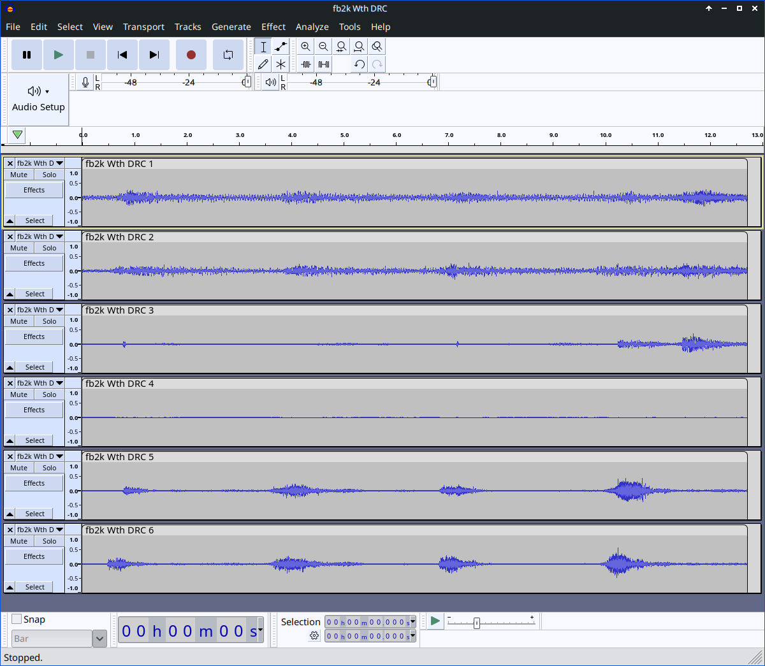Click Select button on track 6
This screenshot has width=765, height=666.
(35, 587)
